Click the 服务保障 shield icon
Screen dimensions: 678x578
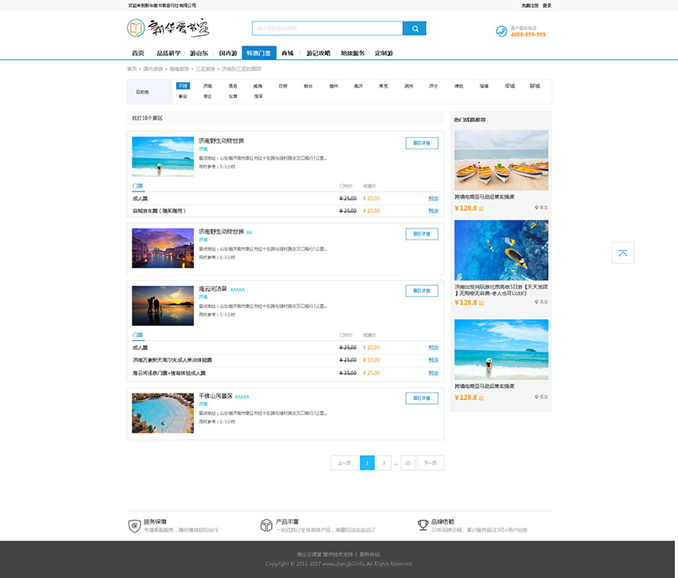pos(134,525)
